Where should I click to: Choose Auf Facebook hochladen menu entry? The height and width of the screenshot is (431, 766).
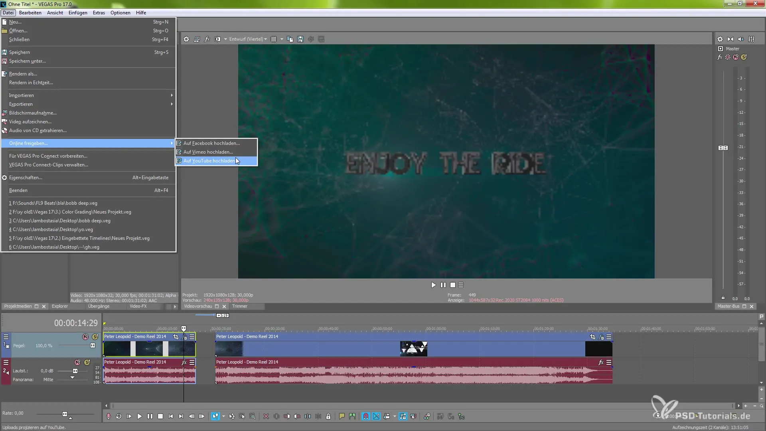[216, 143]
